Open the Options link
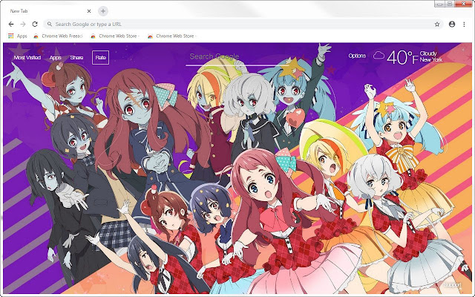This screenshot has height=297, width=475. 357,56
